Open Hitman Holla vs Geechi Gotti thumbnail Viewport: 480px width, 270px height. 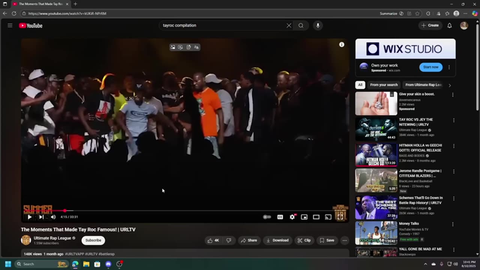pyautogui.click(x=376, y=154)
